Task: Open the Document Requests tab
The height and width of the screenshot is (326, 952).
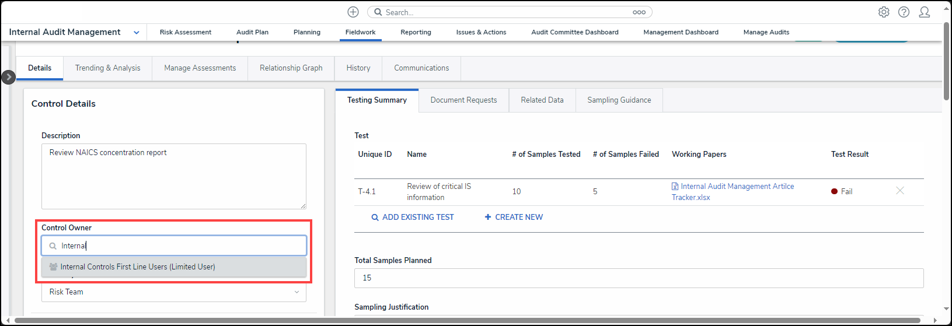Action: tap(463, 100)
